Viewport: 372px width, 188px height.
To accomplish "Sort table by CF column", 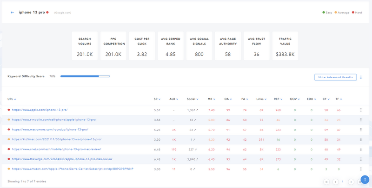I will (326, 99).
